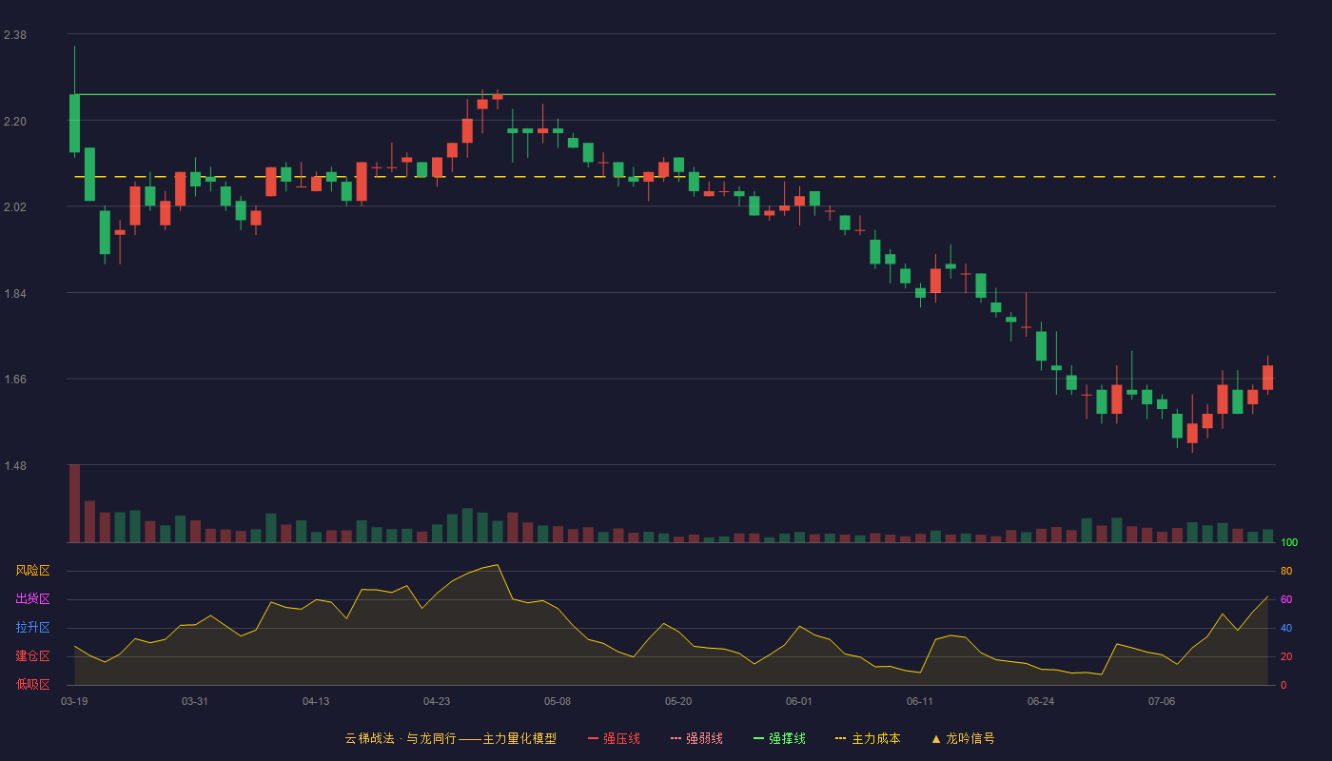This screenshot has height=761, width=1332.
Task: Click the 低吸区 zone label
Action: (x=32, y=684)
